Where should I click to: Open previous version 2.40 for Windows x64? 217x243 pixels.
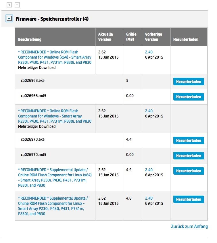[x=149, y=52]
